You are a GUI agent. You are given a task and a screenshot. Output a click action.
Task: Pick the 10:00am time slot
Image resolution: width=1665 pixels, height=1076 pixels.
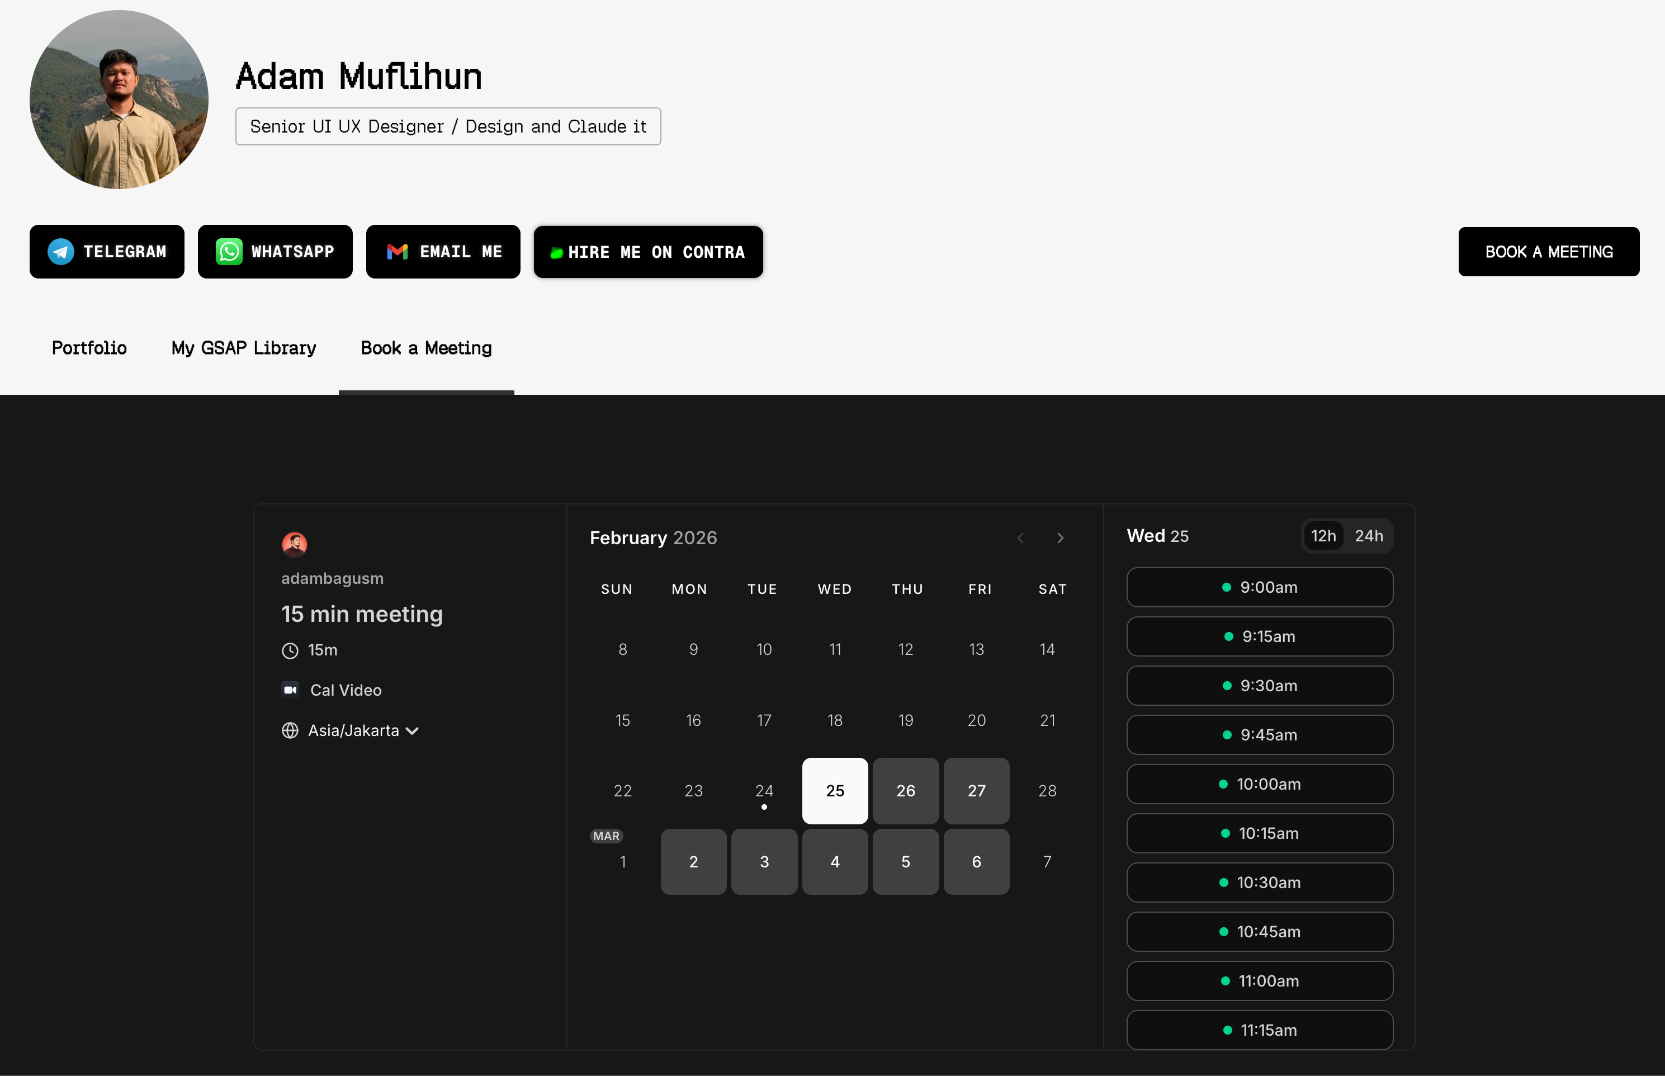[x=1259, y=784]
